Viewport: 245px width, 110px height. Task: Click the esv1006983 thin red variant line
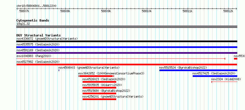121,59
